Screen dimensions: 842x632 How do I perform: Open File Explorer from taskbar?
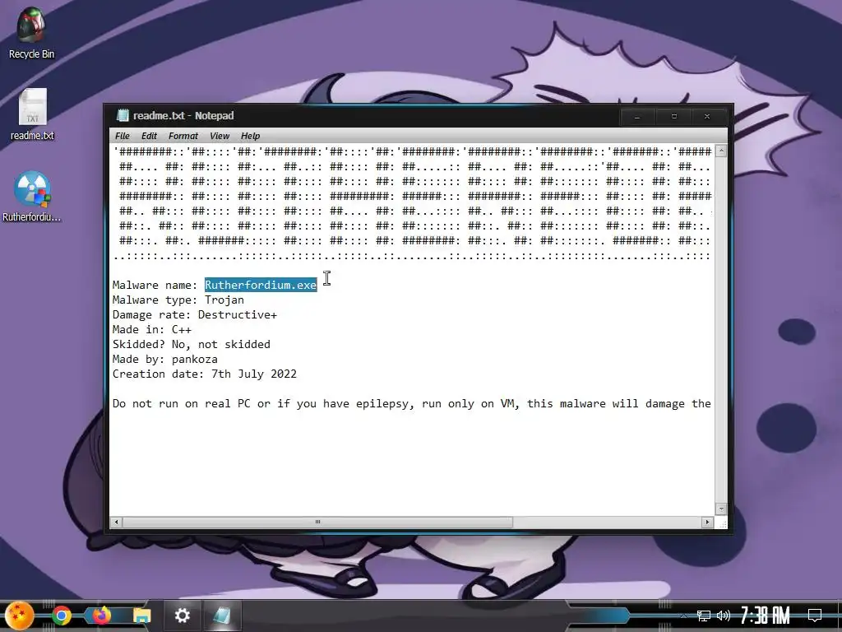141,616
